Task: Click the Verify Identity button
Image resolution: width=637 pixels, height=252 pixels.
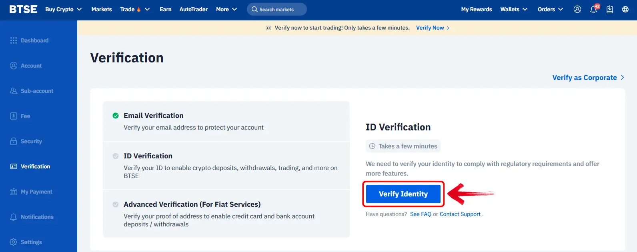Action: point(403,194)
